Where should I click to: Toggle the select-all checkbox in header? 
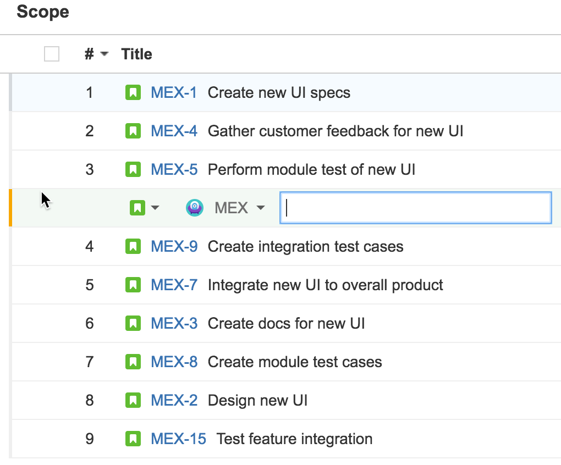tap(52, 54)
